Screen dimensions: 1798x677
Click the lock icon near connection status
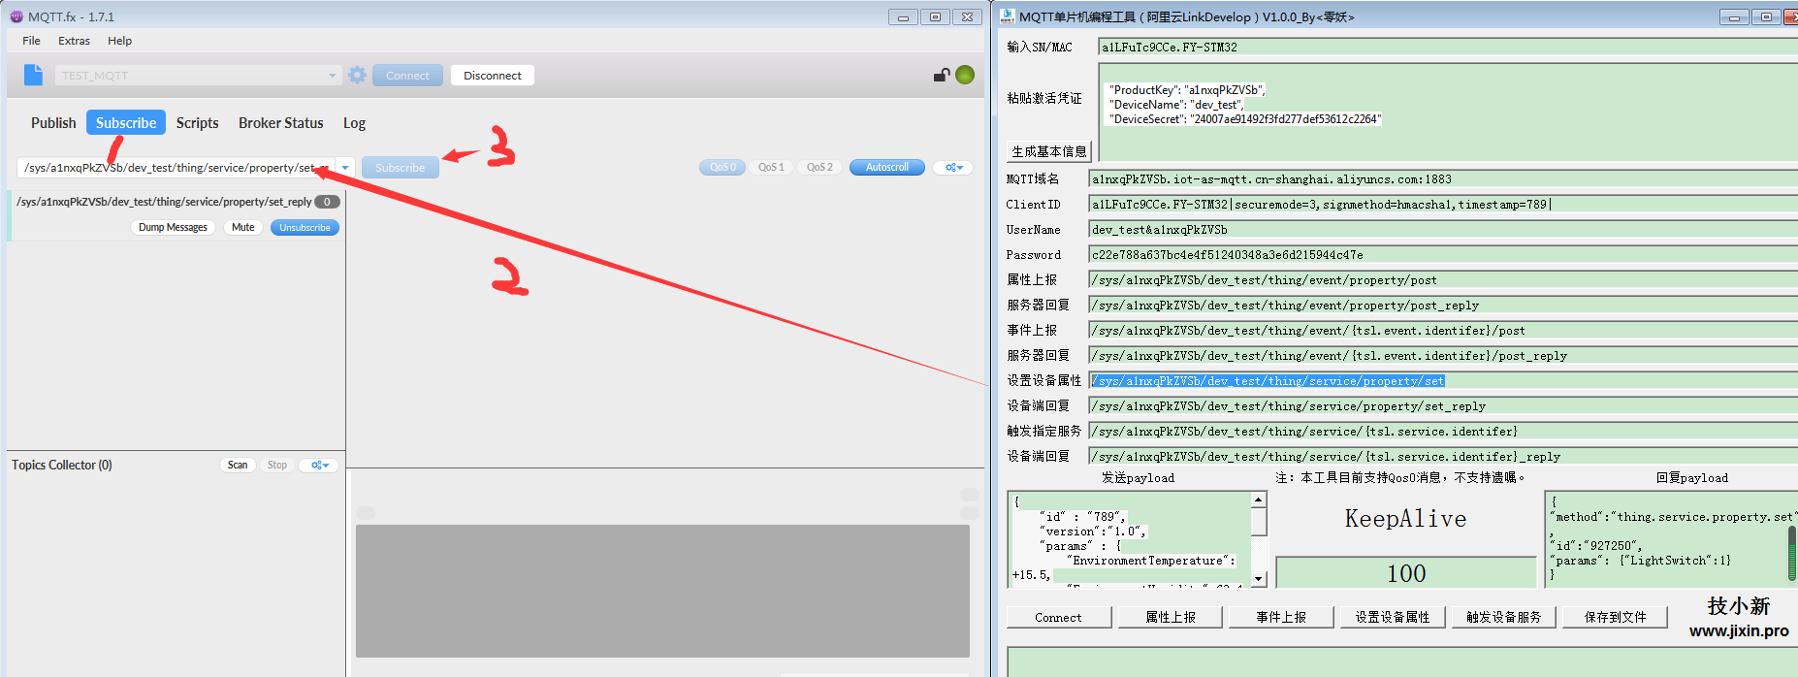click(941, 75)
